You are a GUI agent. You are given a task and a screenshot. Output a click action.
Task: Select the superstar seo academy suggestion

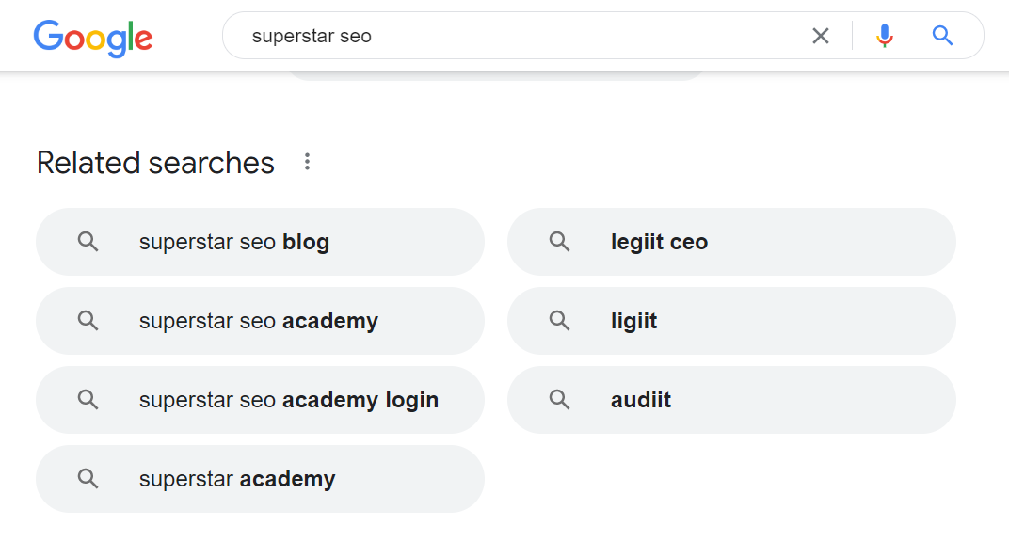point(260,321)
